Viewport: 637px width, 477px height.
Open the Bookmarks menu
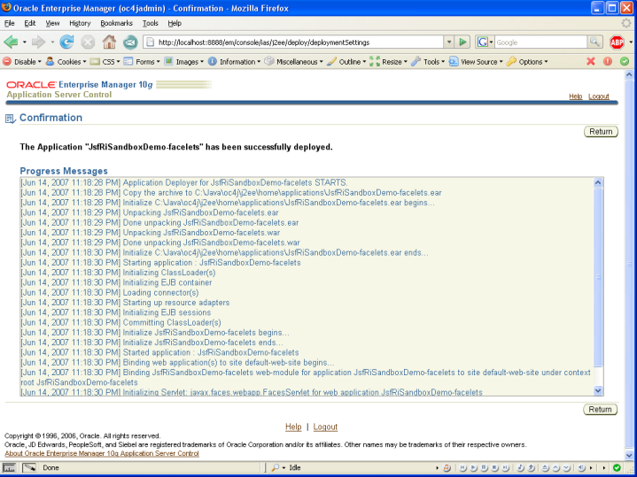(x=117, y=23)
